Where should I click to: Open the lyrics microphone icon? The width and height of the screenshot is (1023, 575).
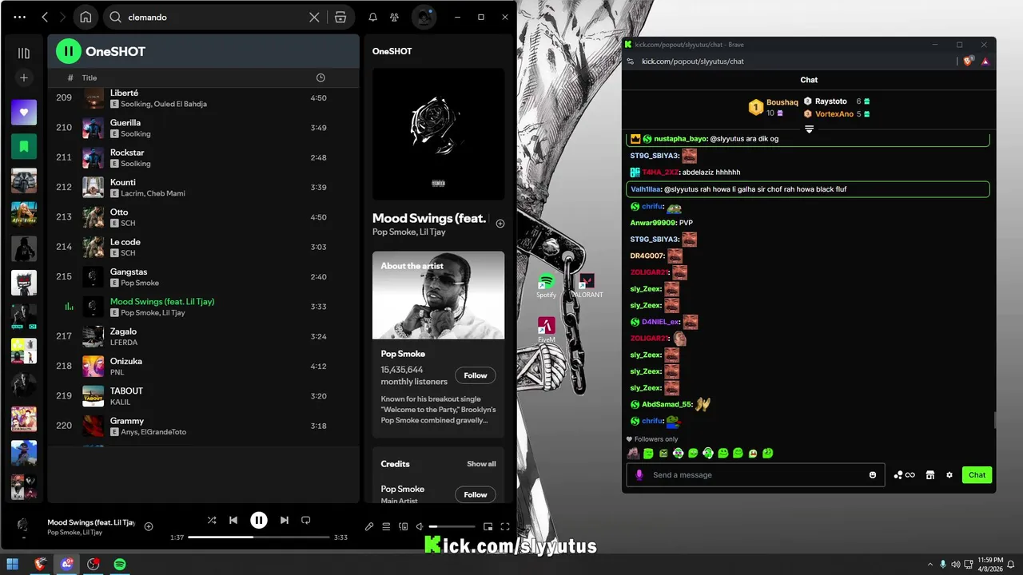click(x=368, y=526)
